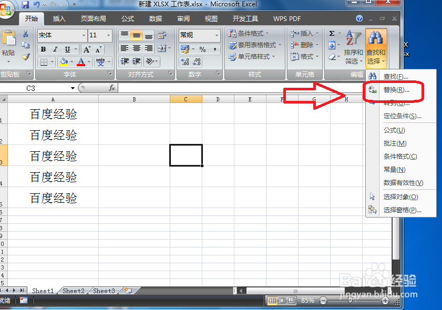Click the text orientation icon
This screenshot has height=310, width=442.
(150, 61)
